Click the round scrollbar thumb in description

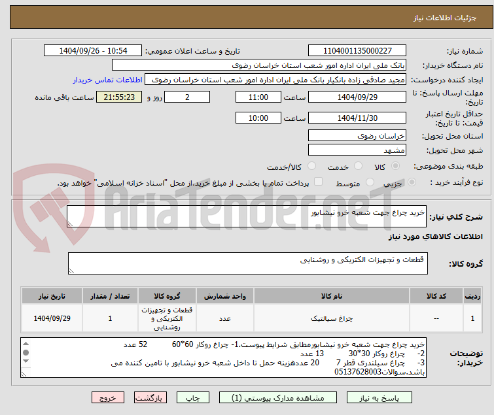tap(26, 352)
